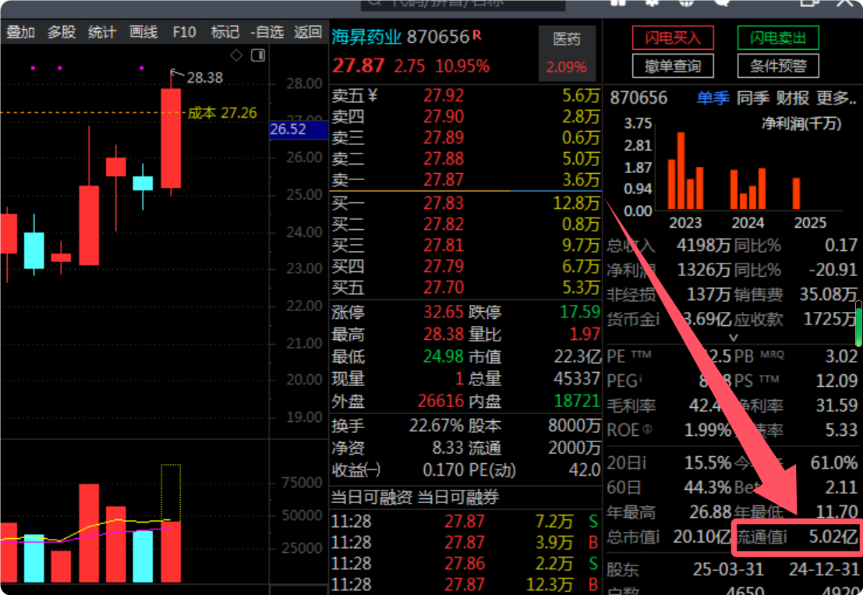
Task: Click the 净利润(千万) chart title
Action: point(801,123)
